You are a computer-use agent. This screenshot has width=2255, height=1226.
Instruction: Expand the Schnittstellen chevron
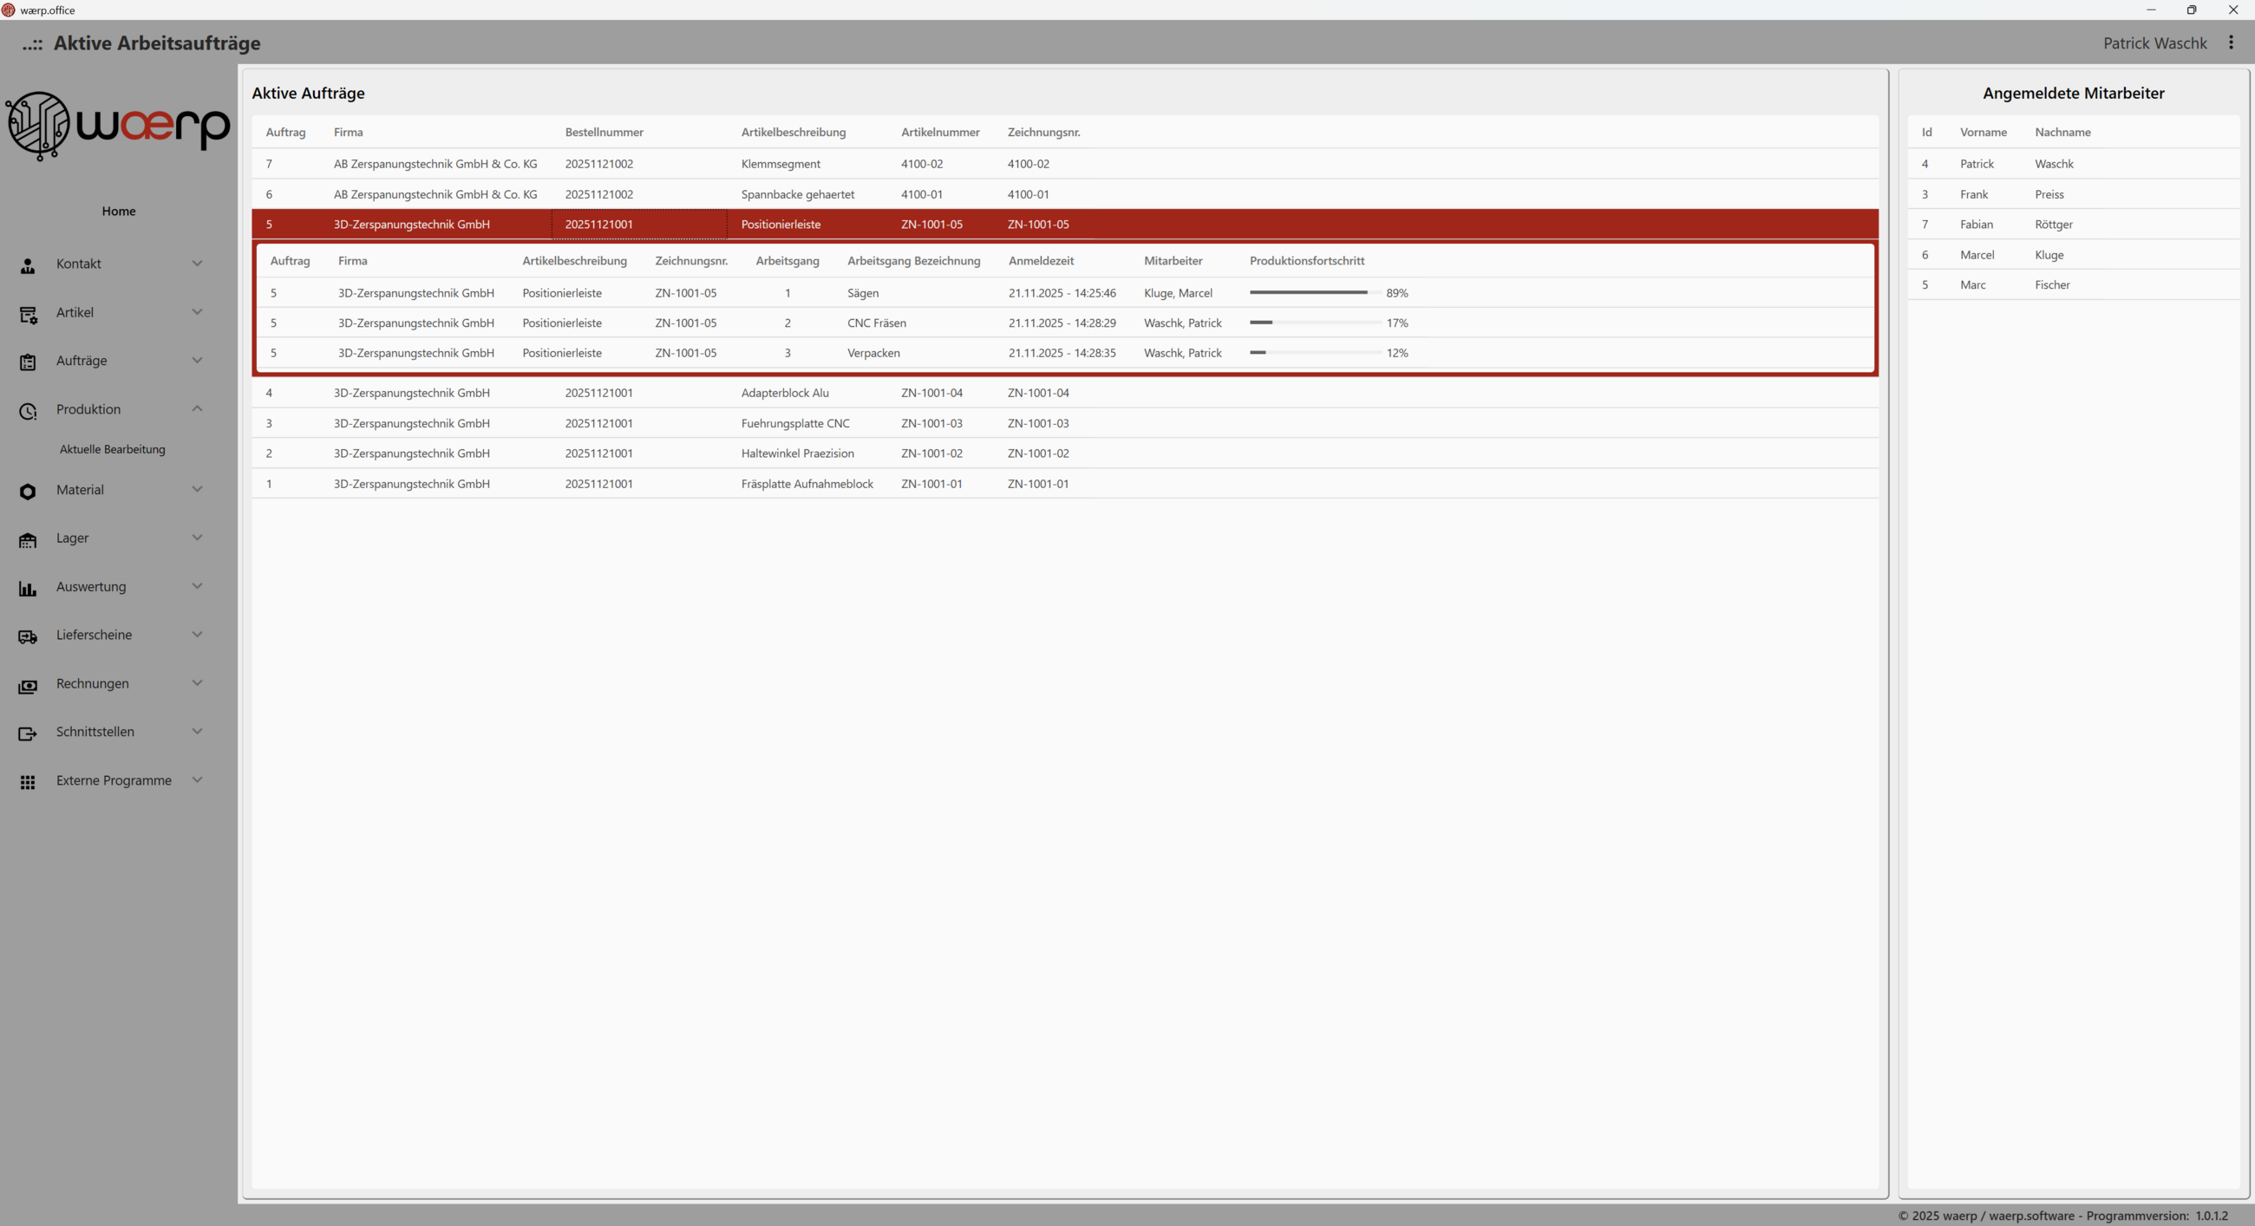point(197,732)
